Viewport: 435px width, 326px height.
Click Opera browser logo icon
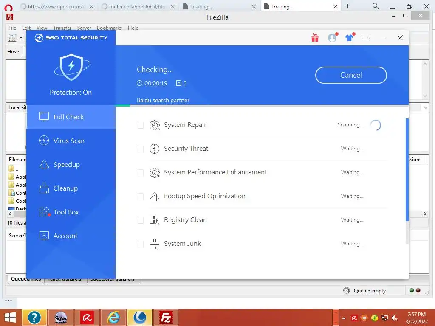pyautogui.click(x=8, y=7)
